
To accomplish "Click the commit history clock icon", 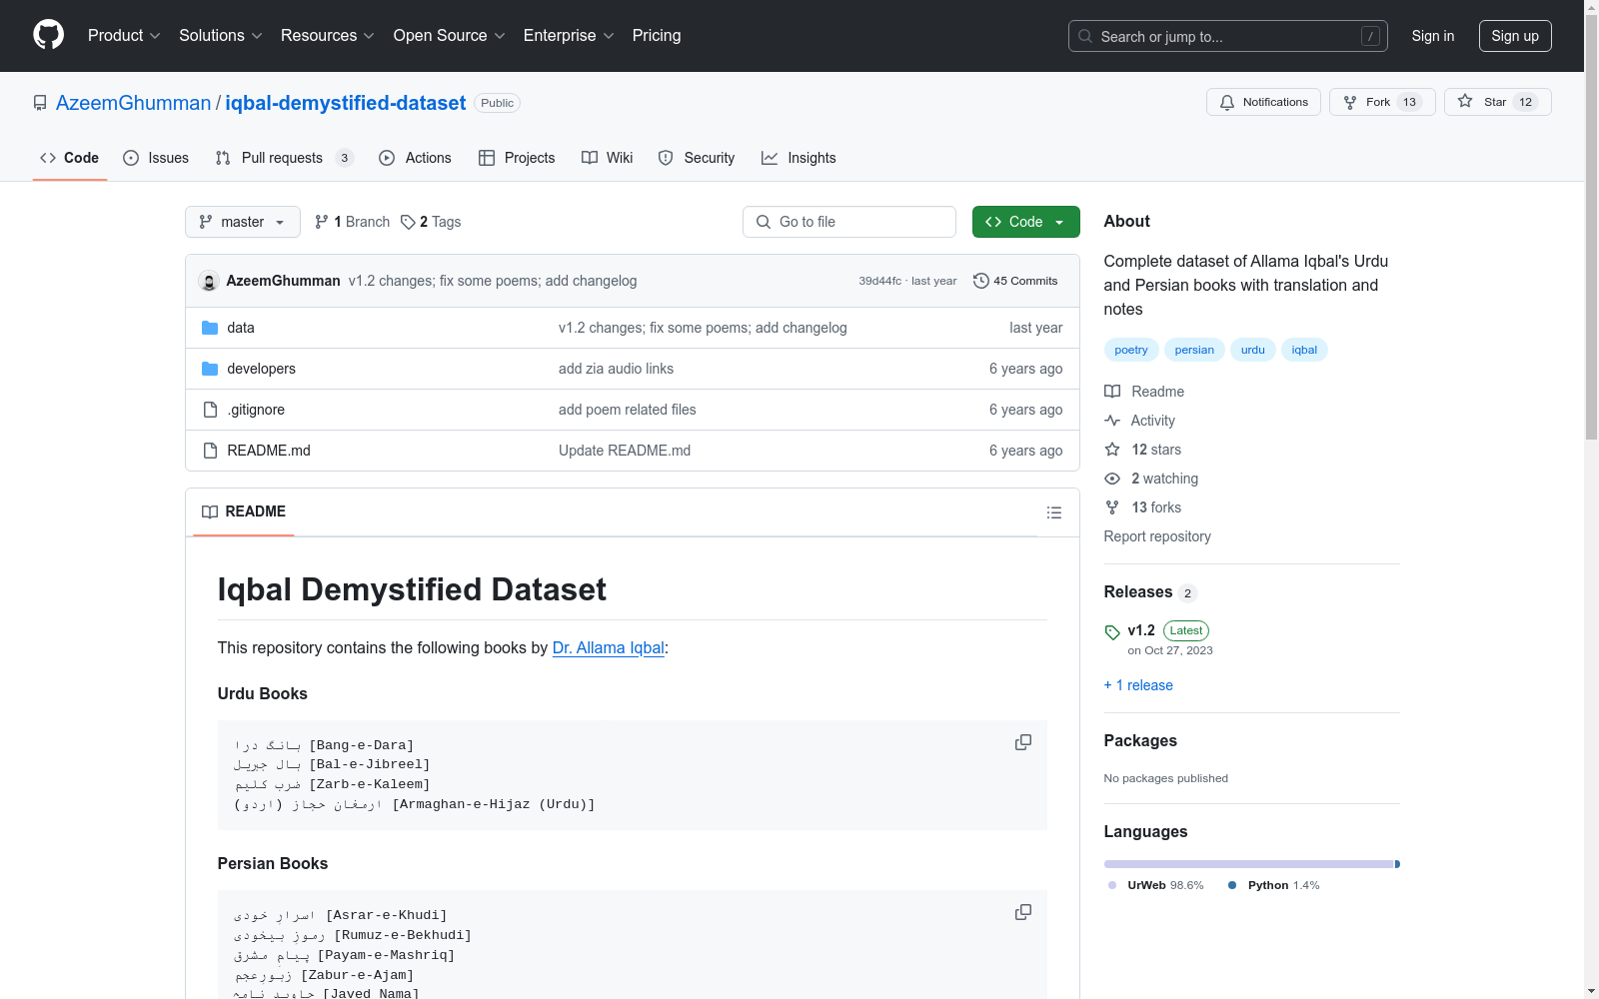I will pyautogui.click(x=980, y=281).
